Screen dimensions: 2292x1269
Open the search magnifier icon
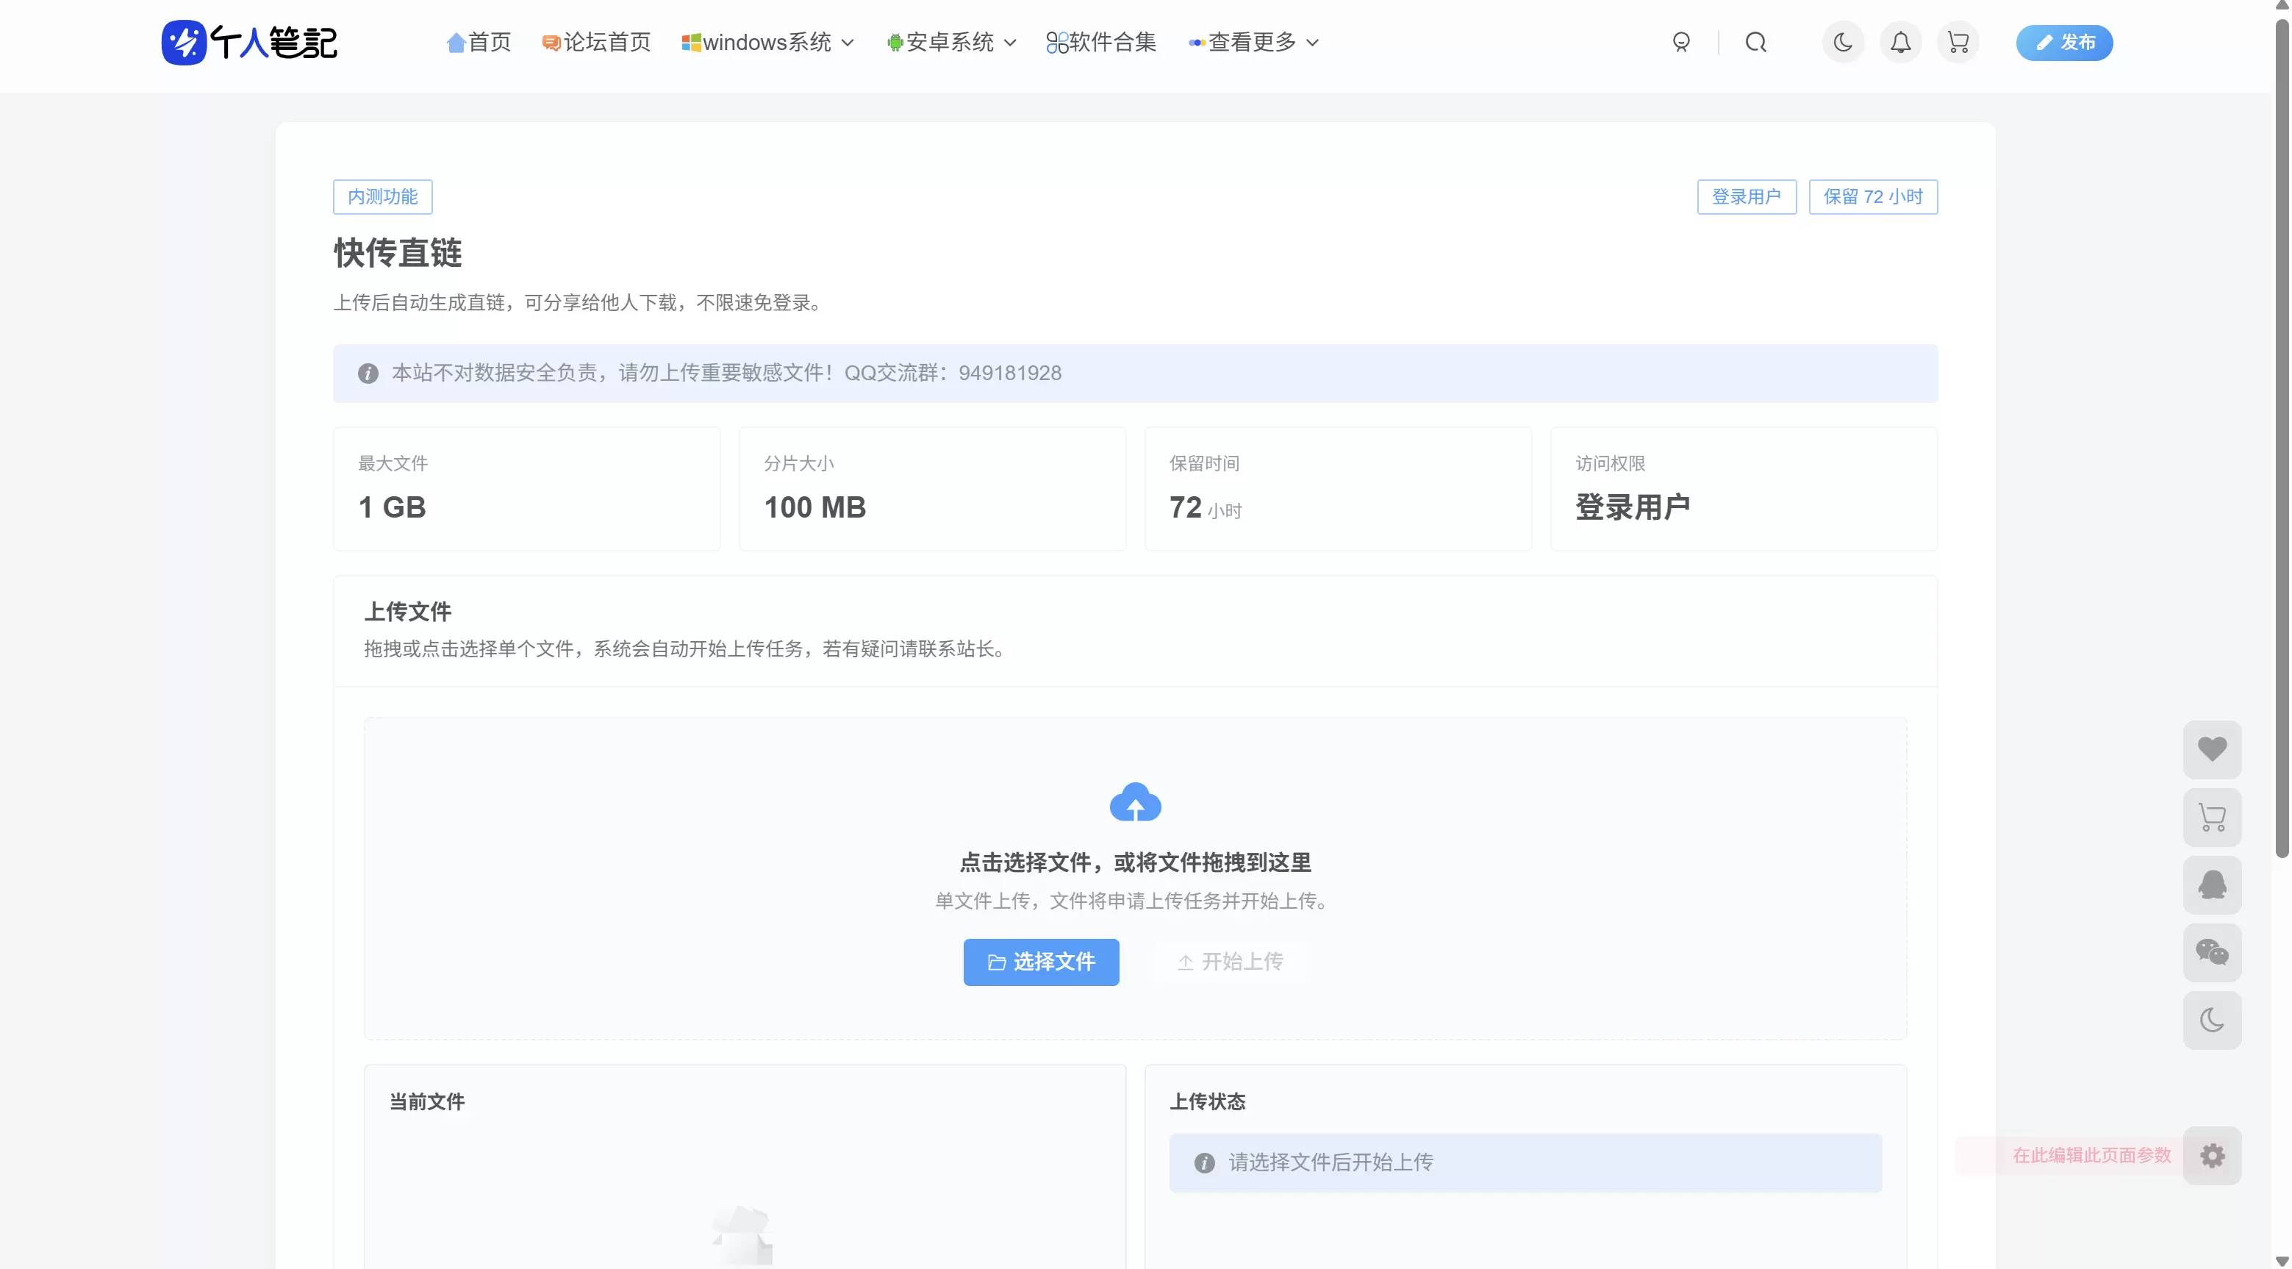point(1755,42)
